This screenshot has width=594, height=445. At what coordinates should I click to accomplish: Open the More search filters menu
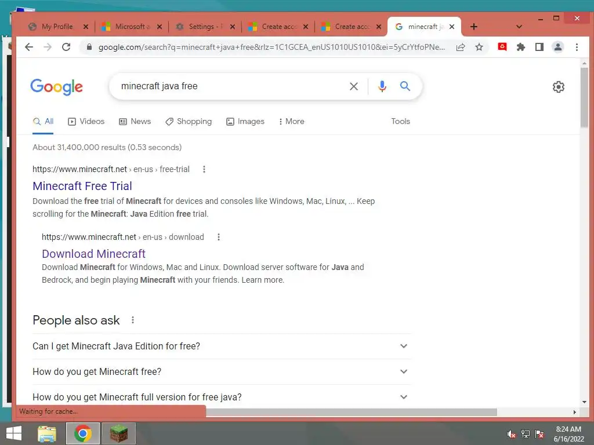coord(291,122)
